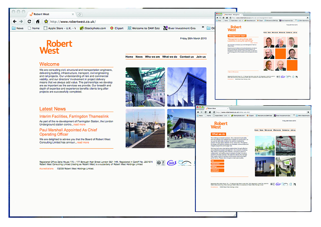
Task: Close the Robert West tab in the main window
Action: (x=73, y=14)
